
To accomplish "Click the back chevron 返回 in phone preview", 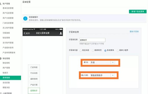I will [27, 33].
